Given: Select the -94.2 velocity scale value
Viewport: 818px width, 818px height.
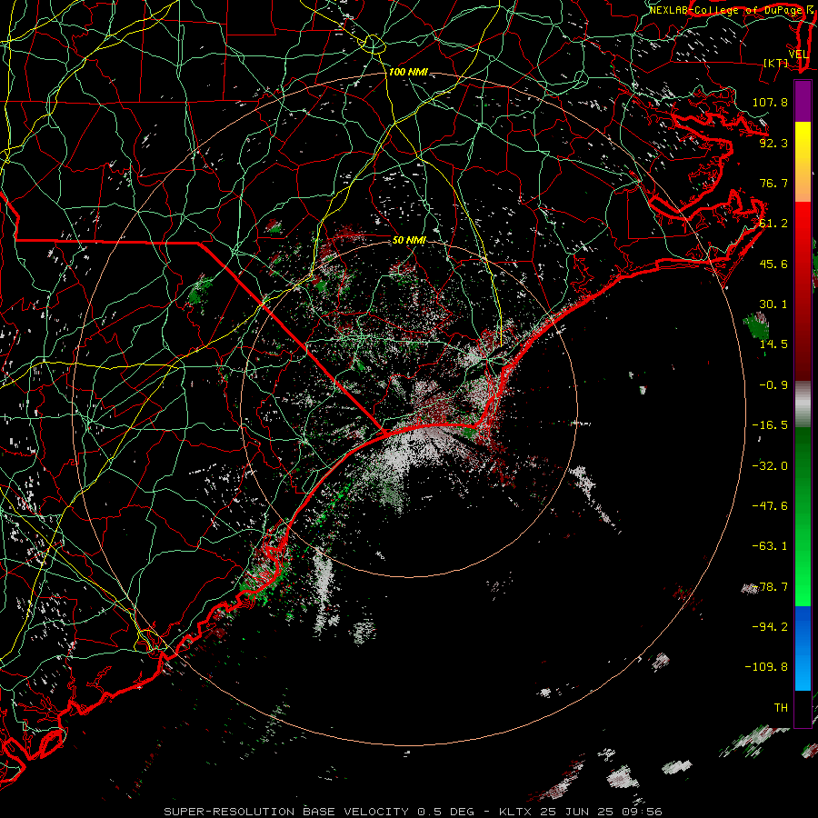Looking at the screenshot, I should click(x=770, y=626).
